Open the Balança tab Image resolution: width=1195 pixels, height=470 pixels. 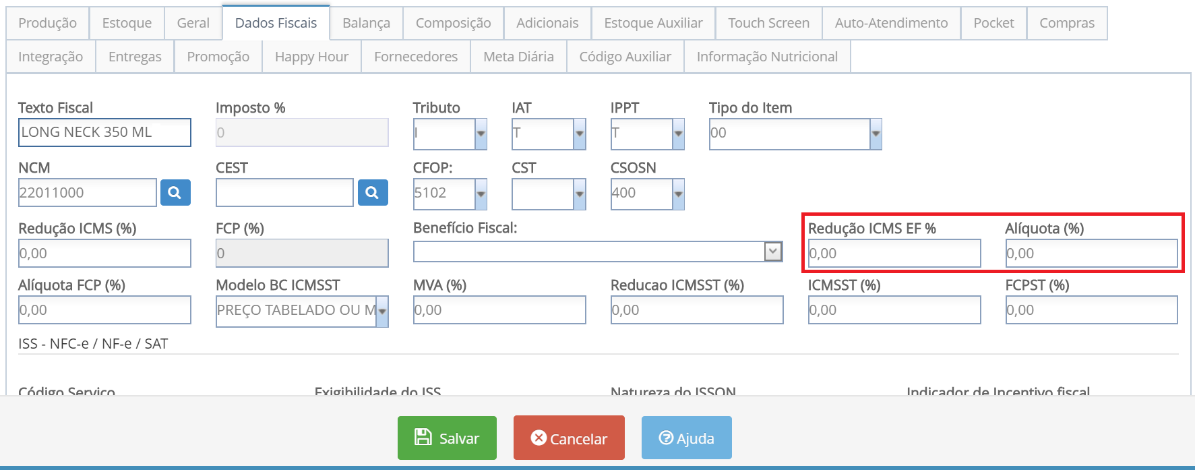click(x=366, y=23)
